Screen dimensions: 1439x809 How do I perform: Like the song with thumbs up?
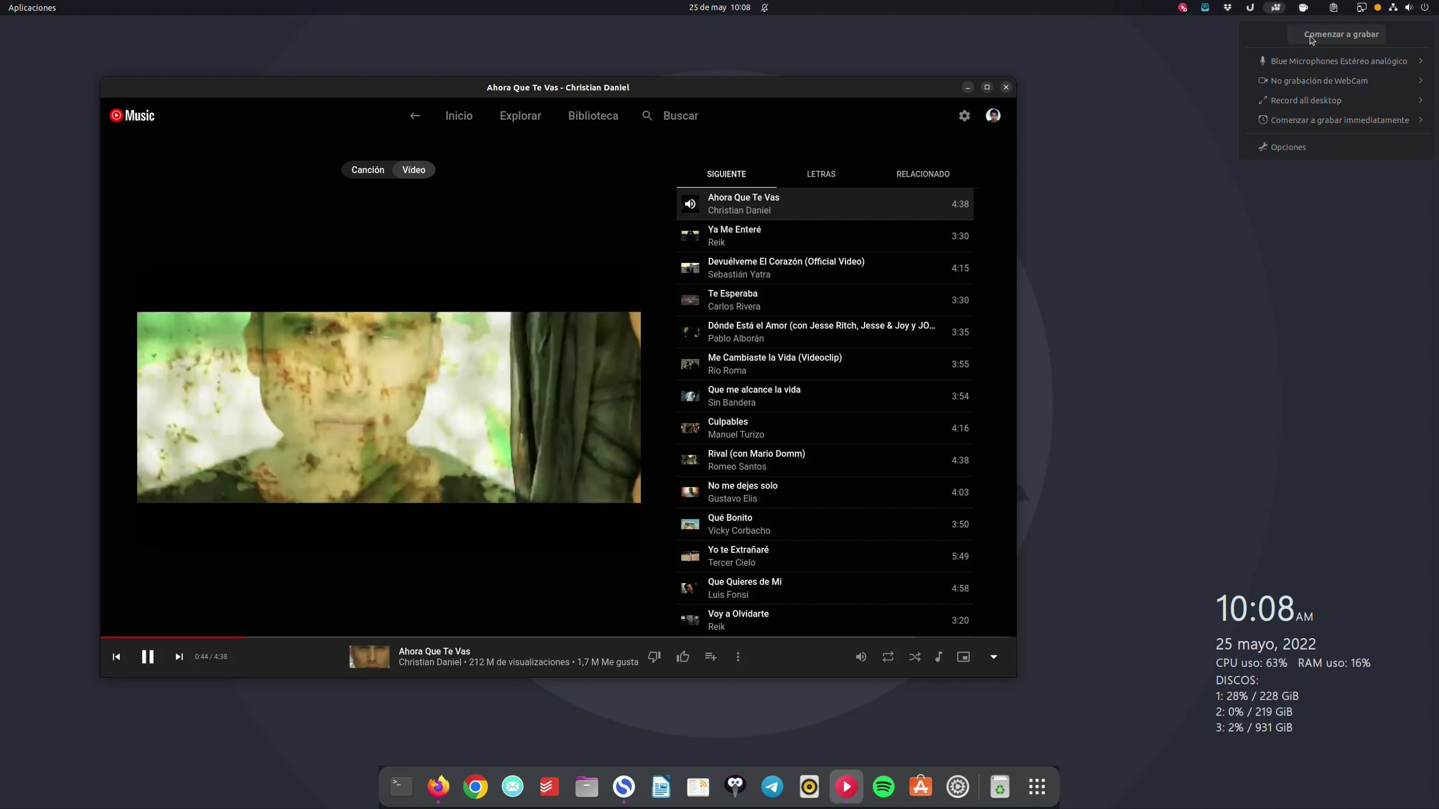tap(683, 657)
